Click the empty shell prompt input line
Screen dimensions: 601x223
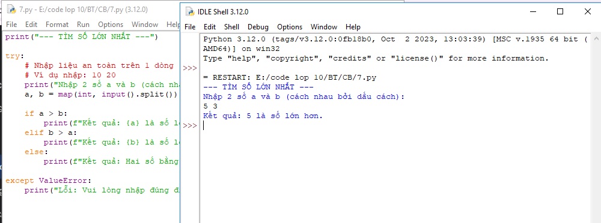point(395,125)
